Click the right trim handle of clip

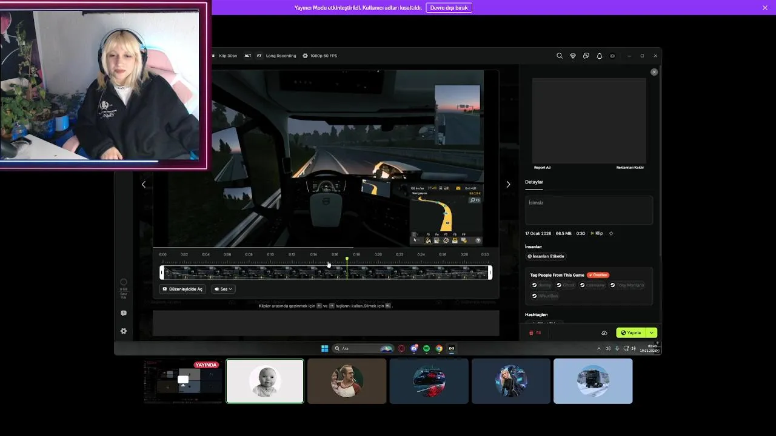coord(490,273)
